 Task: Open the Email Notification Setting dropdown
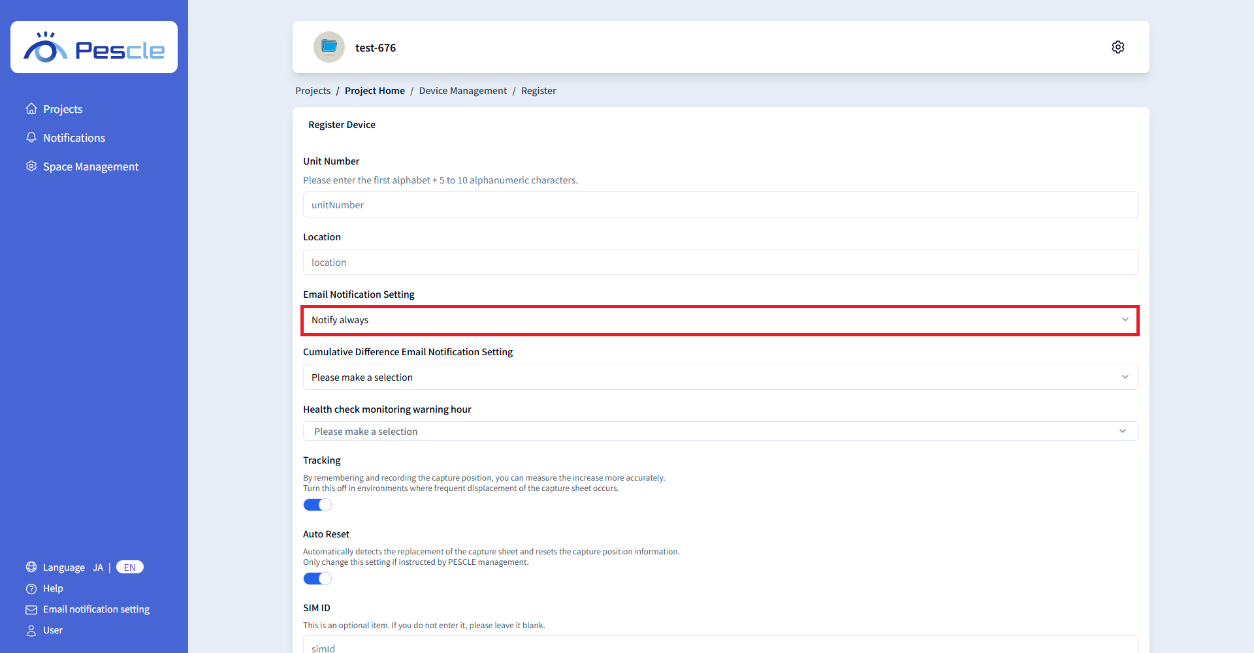(x=720, y=320)
